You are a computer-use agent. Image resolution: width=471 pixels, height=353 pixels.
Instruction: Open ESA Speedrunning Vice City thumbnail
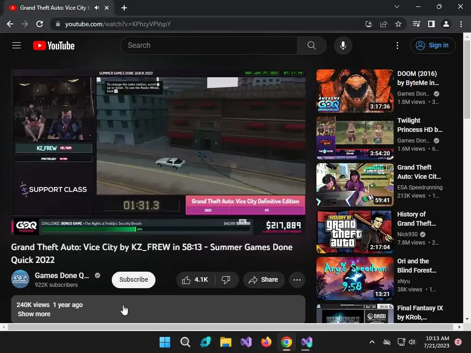click(x=355, y=185)
